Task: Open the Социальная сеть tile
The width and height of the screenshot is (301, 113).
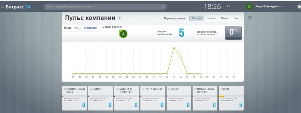Action: (74, 98)
